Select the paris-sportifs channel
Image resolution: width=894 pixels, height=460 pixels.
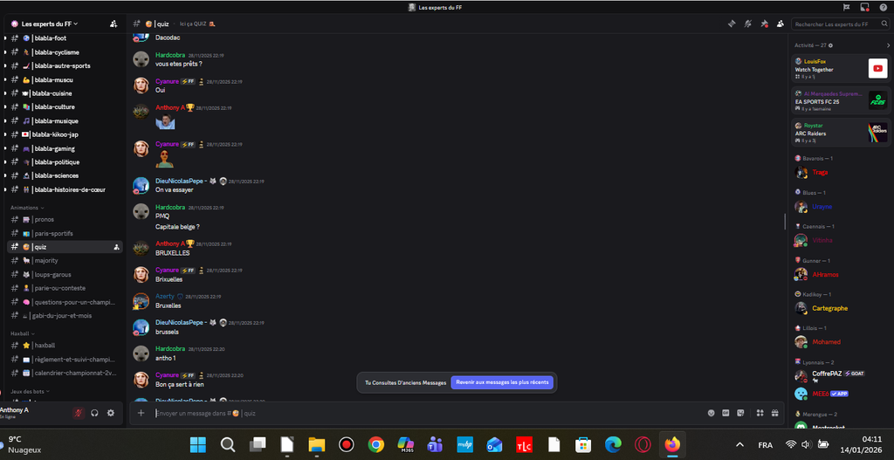[53, 233]
